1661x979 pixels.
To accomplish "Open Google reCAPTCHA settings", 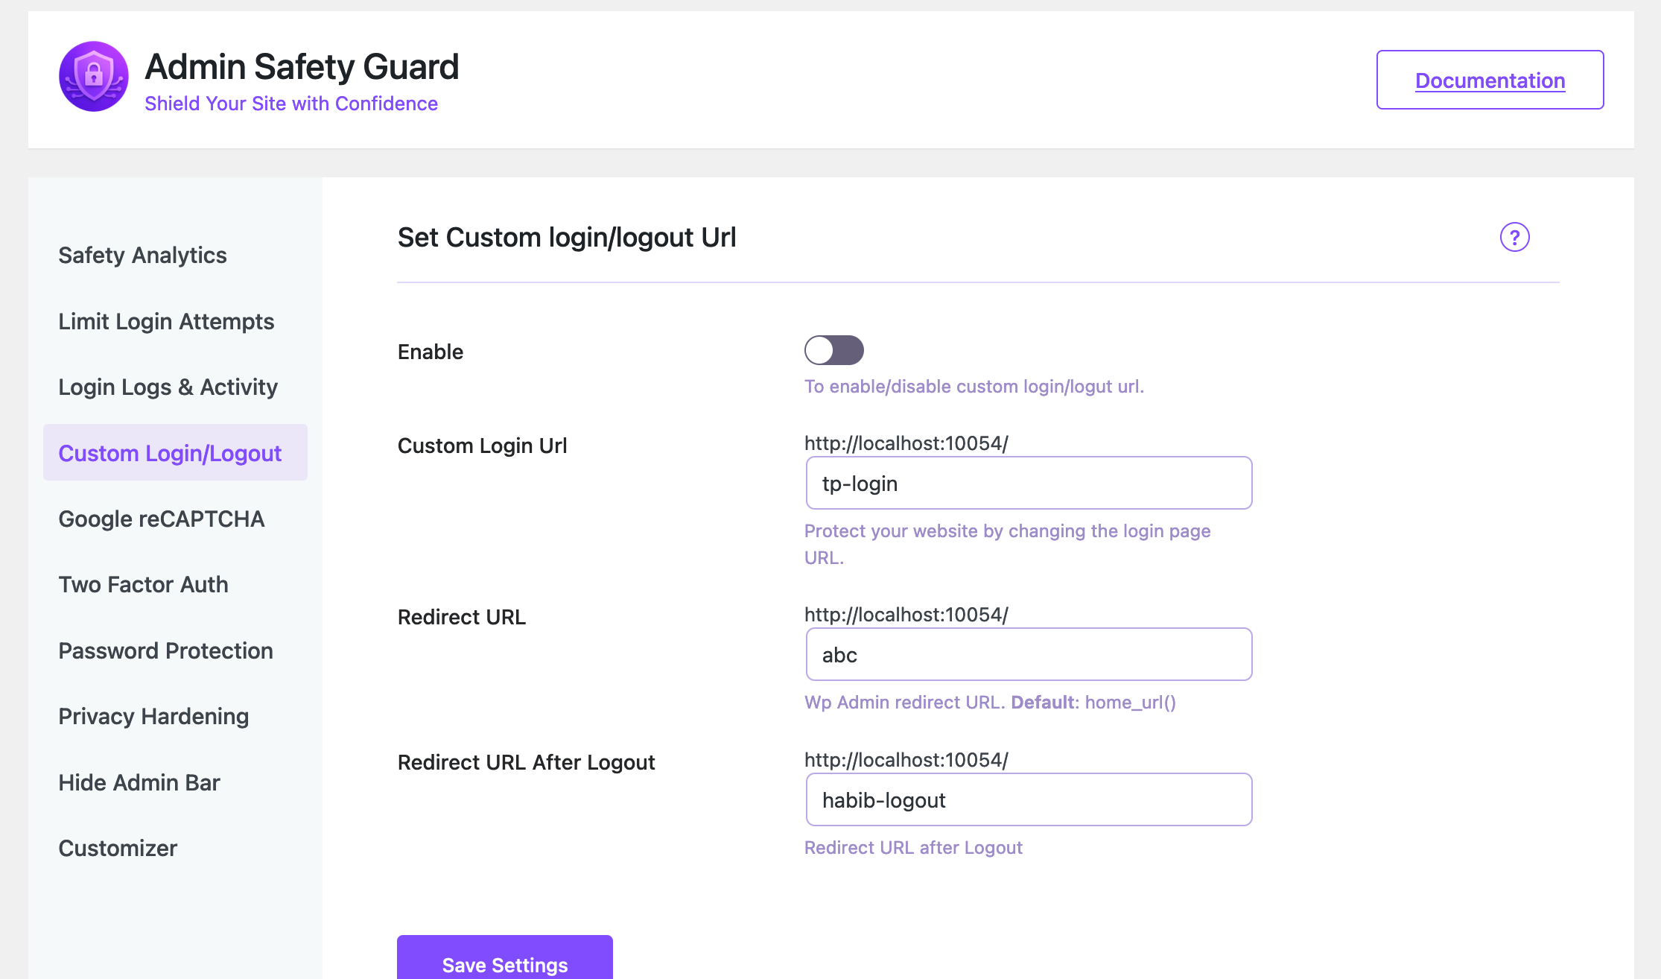I will coord(161,519).
